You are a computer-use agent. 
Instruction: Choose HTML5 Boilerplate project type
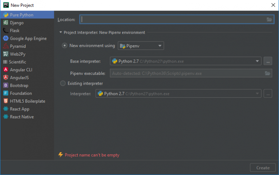click(x=27, y=101)
